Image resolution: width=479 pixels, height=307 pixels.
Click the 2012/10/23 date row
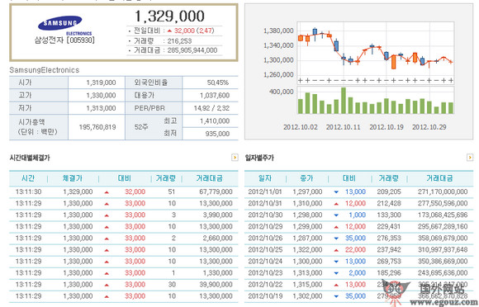pyautogui.click(x=359, y=273)
